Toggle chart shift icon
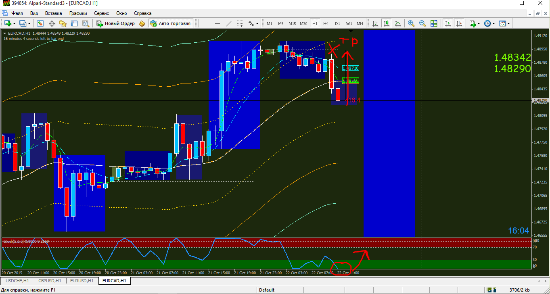The height and width of the screenshot is (294, 550). 459,23
